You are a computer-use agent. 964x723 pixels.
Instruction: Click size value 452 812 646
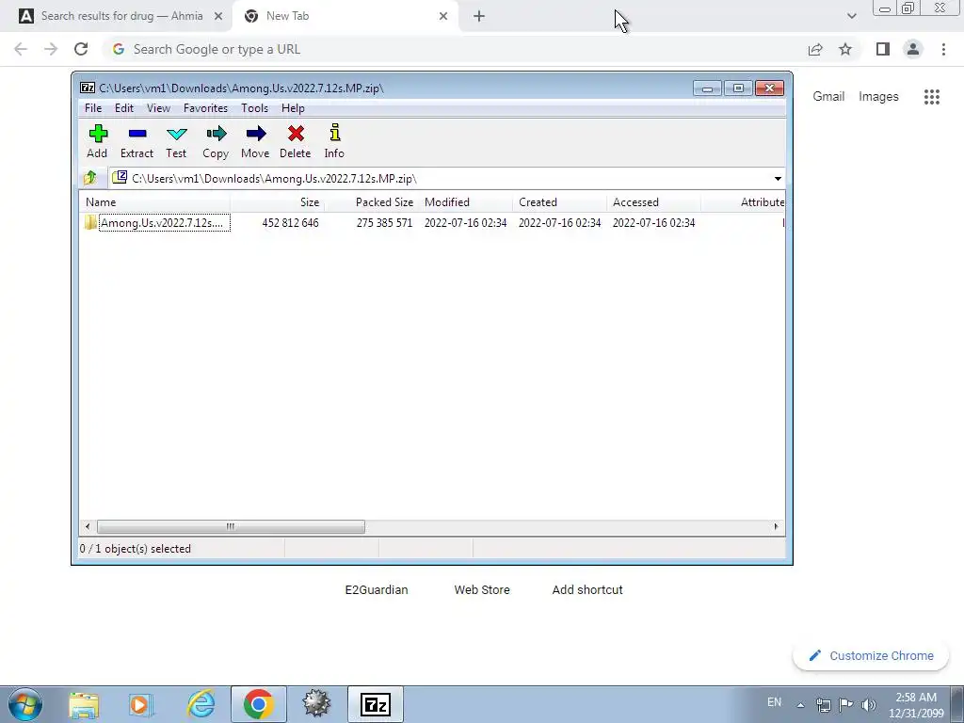[x=290, y=222]
